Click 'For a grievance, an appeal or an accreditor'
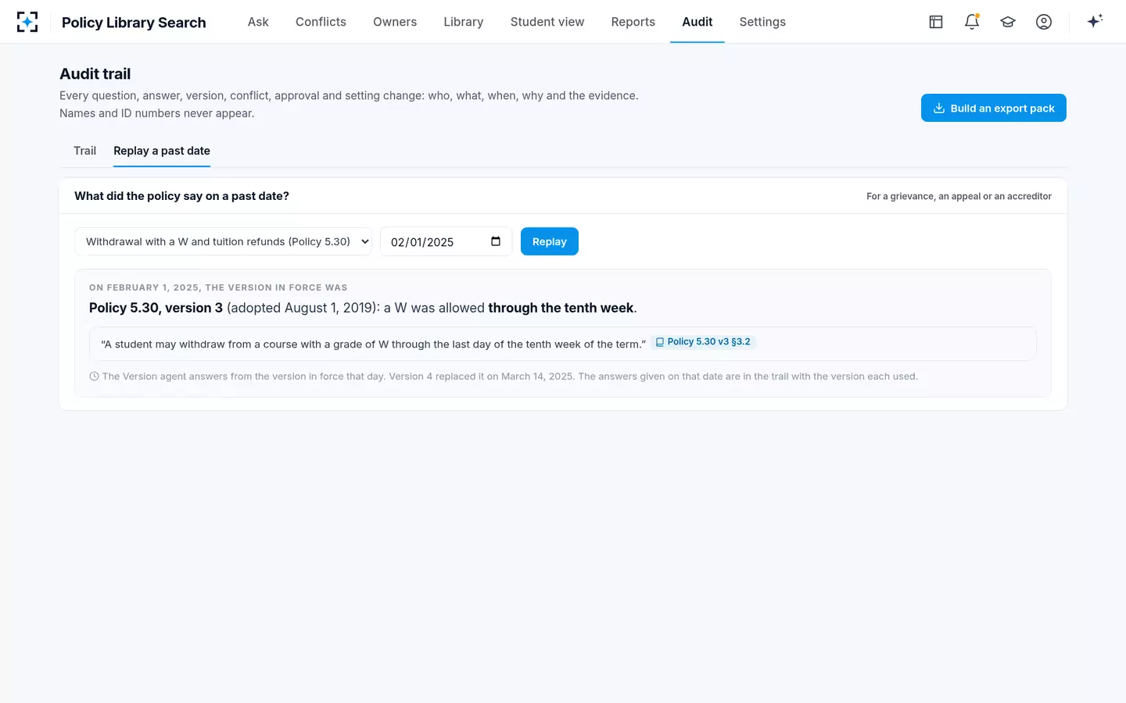 click(959, 196)
